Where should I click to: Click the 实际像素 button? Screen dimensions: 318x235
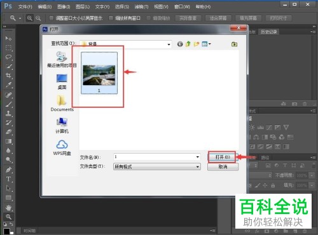point(188,18)
